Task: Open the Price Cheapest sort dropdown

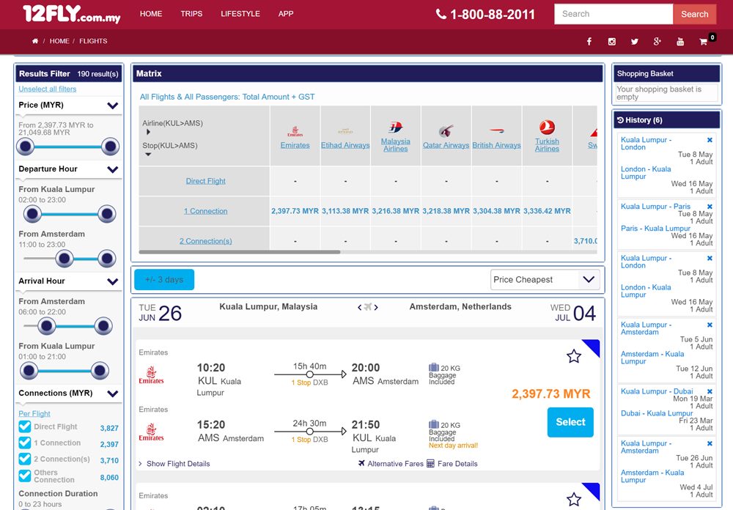Action: point(545,279)
